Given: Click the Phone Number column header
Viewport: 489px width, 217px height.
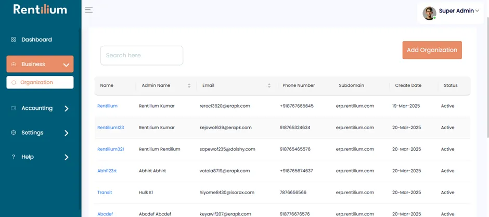Looking at the screenshot, I should tap(299, 85).
